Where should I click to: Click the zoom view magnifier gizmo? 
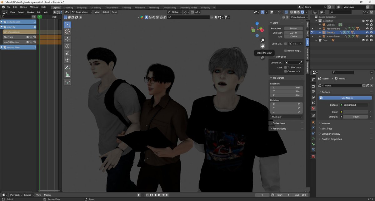[263, 40]
